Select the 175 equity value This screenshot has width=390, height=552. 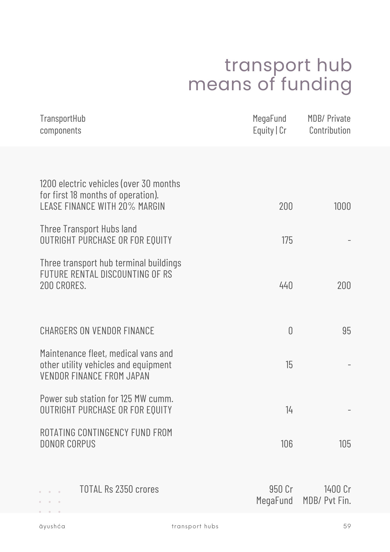click(287, 240)
